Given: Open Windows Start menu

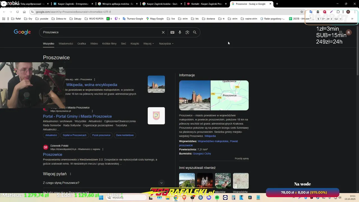Looking at the screenshot, I should (x=101, y=198).
